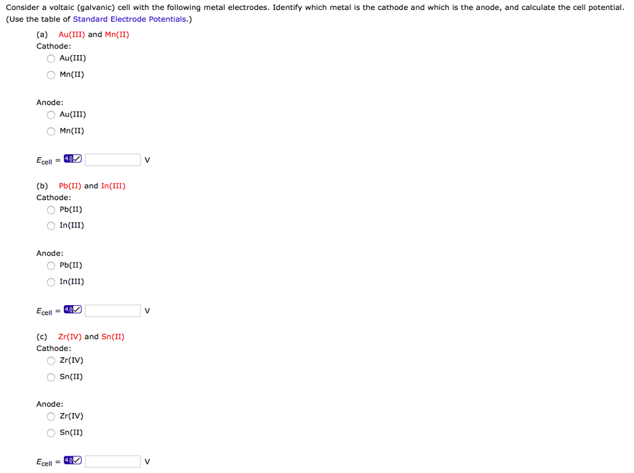This screenshot has height=473, width=634.
Task: Select Pb(II) as the cathode in part (b)
Action: [51, 210]
